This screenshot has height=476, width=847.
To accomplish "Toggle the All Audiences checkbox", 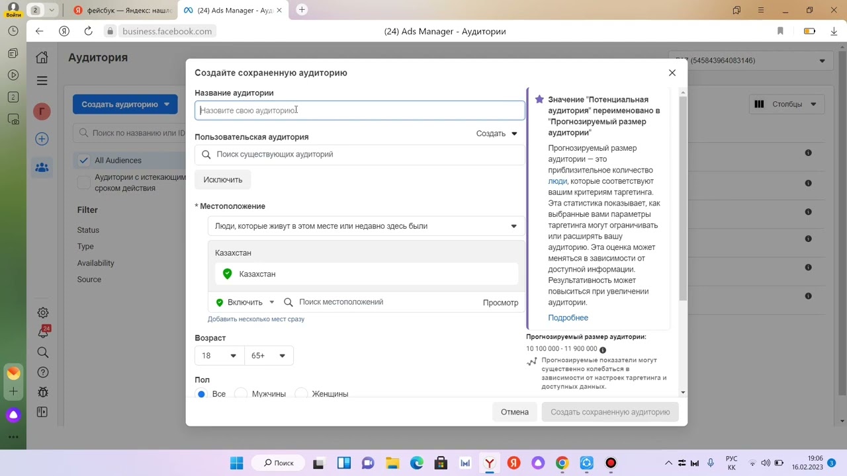I will [83, 160].
